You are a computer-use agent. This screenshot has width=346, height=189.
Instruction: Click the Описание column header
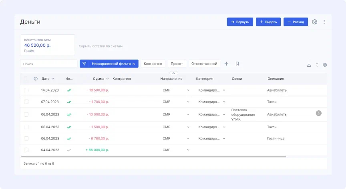coord(276,79)
